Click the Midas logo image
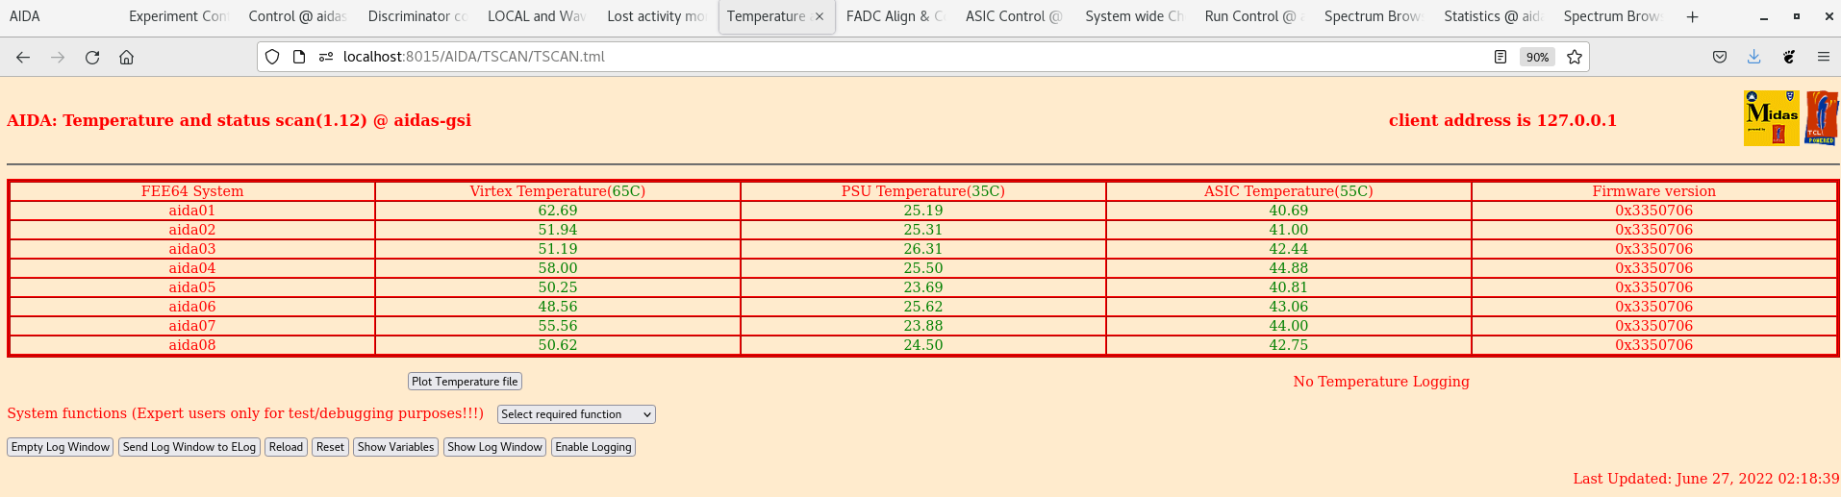This screenshot has height=497, width=1841. click(x=1771, y=118)
